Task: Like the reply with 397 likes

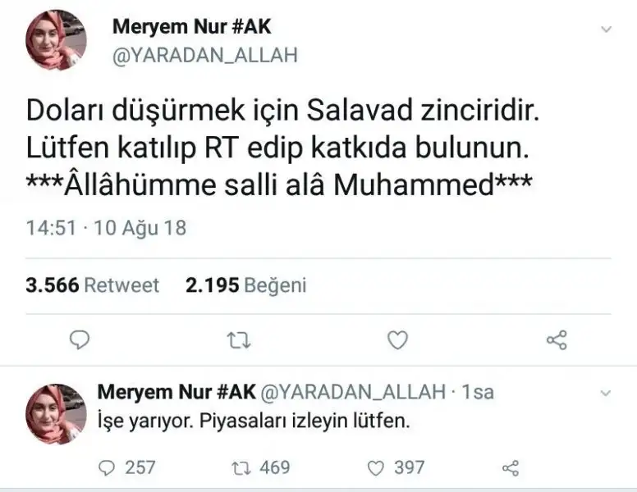Action: tap(375, 467)
